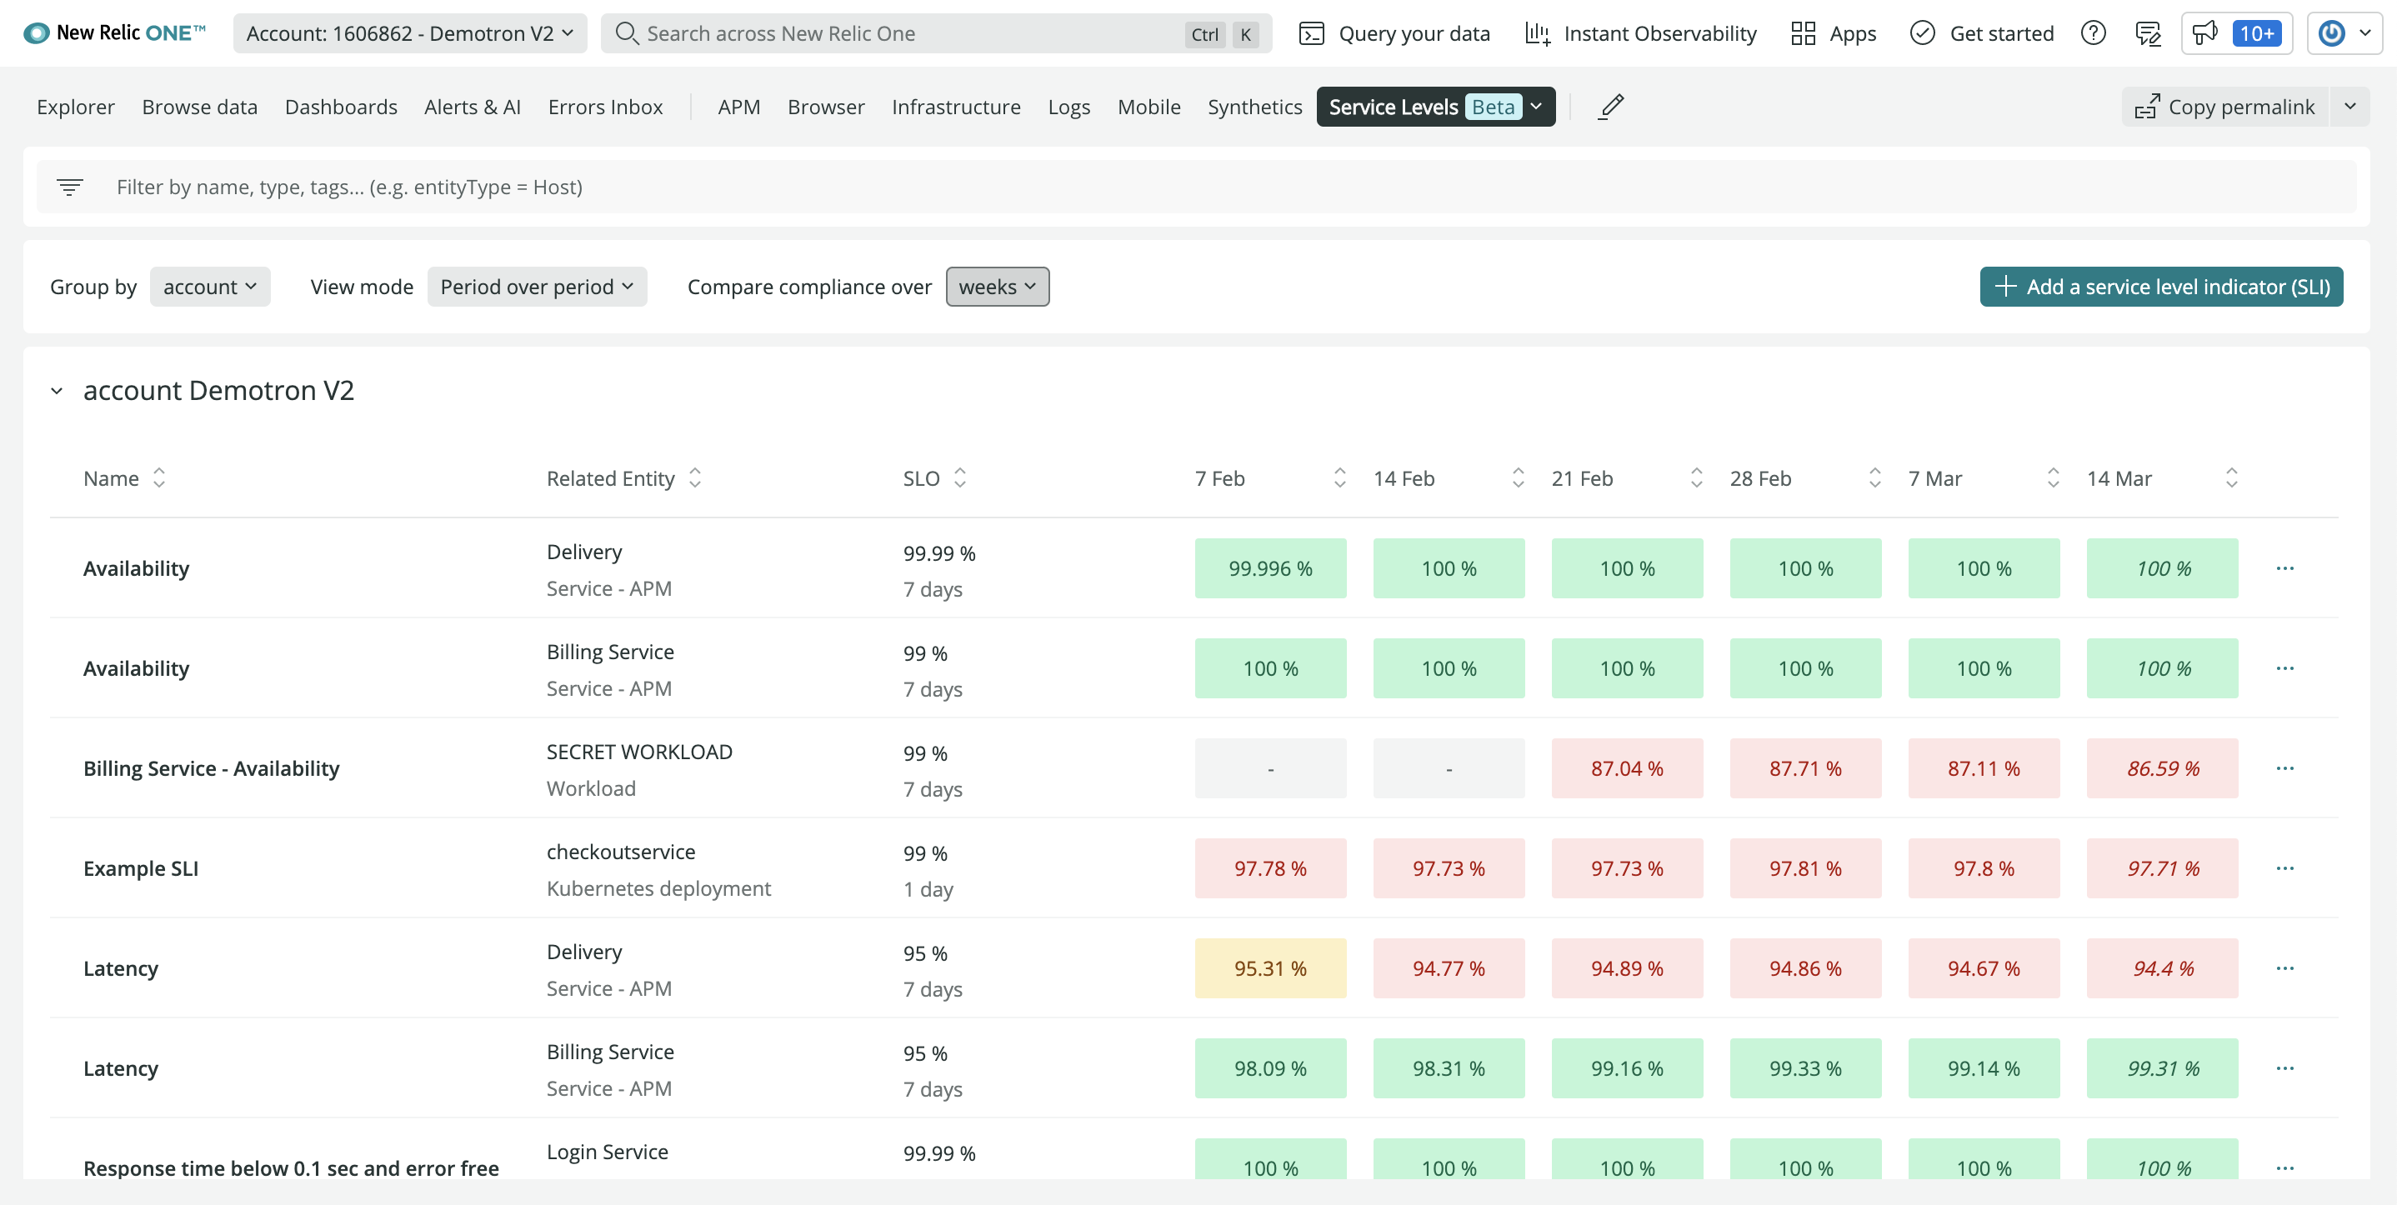Sort table by Related Entity column
The height and width of the screenshot is (1205, 2397).
point(695,478)
